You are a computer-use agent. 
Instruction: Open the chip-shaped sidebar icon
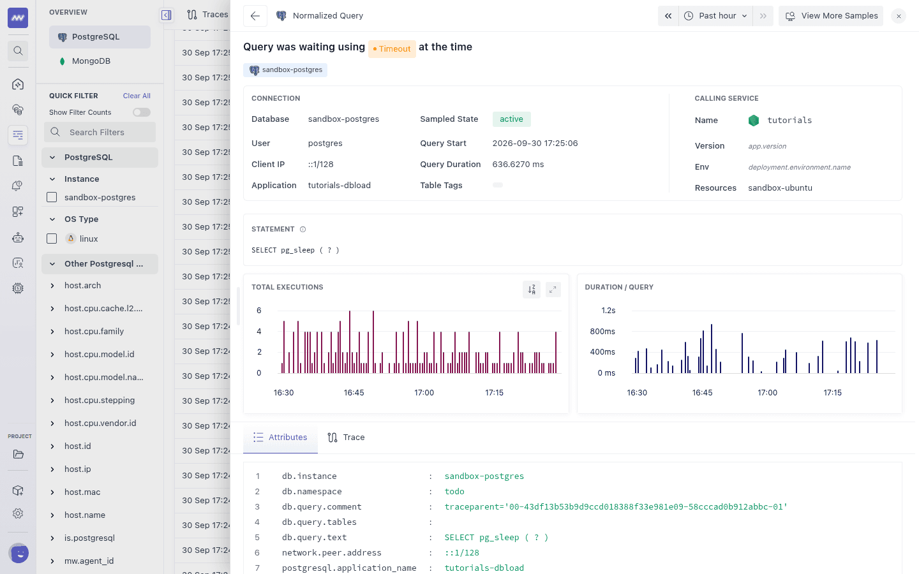point(18,288)
